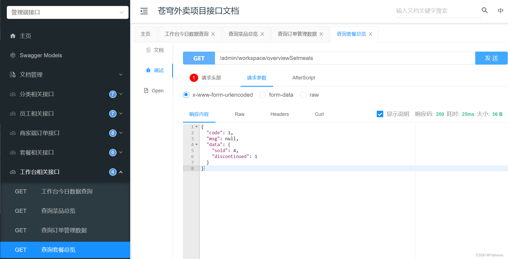Click the Open file icon
Screen dimensions: 508x259
146,90
